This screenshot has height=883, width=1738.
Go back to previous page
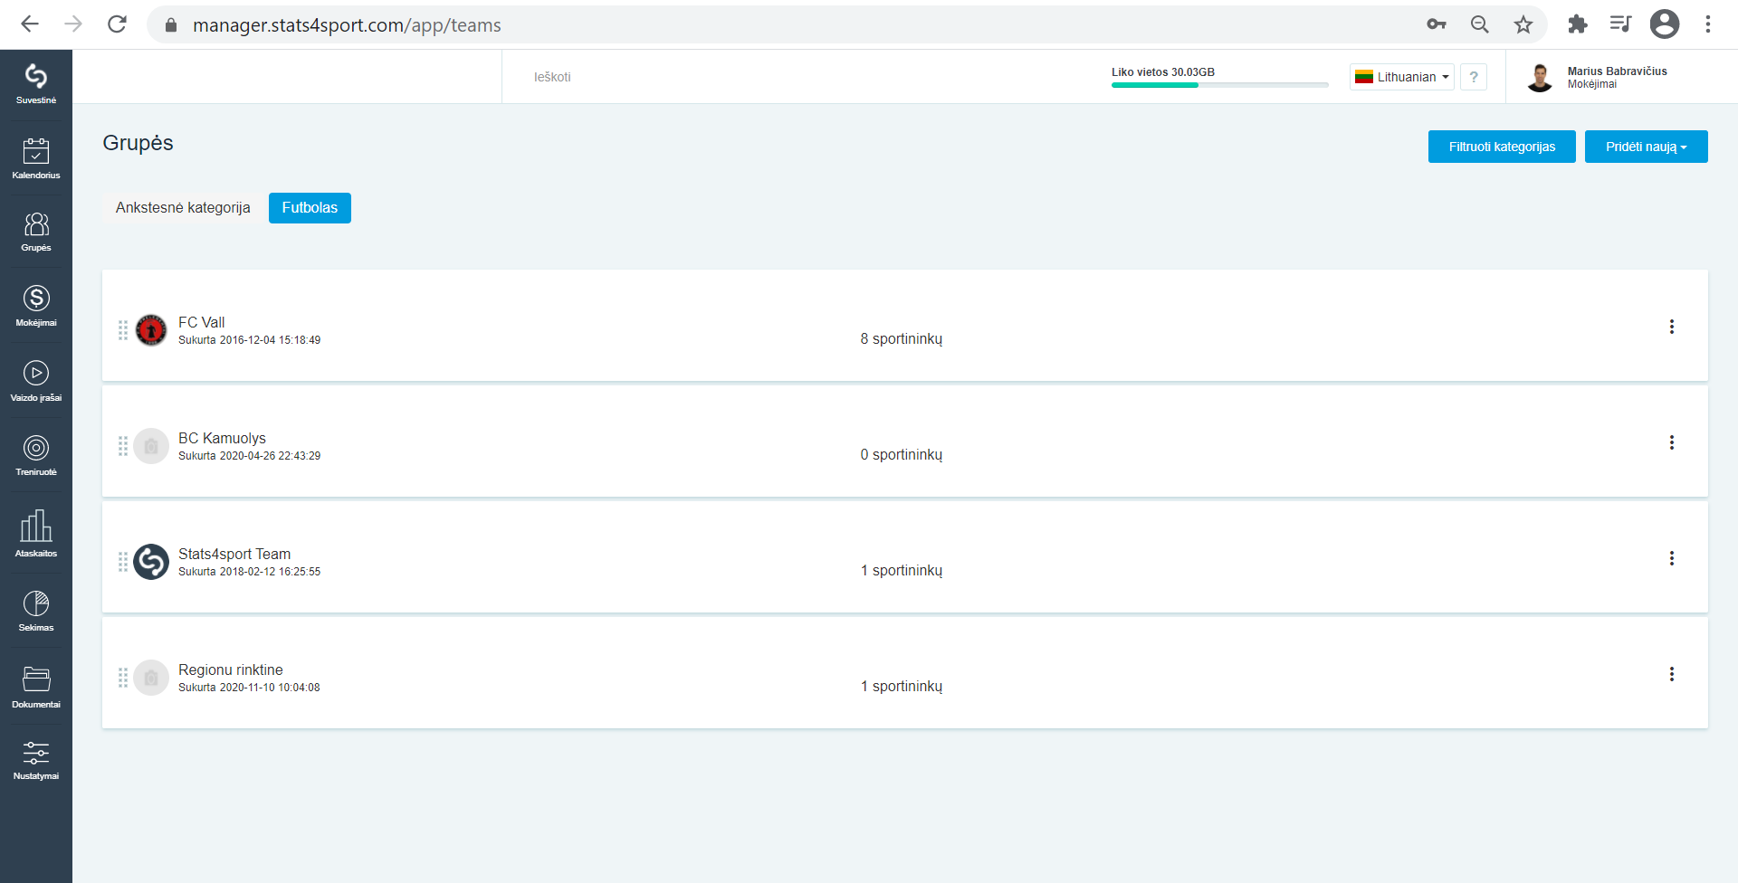30,24
